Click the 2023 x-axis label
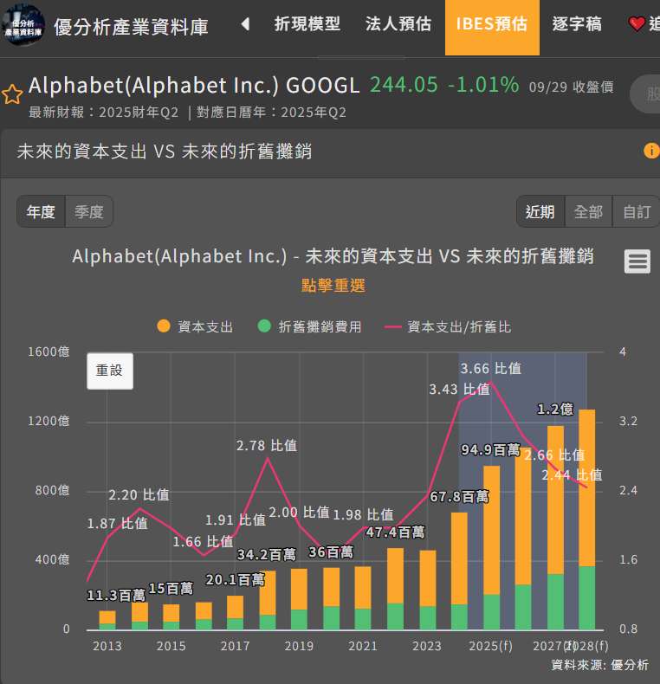Viewport: 660px width, 684px height. [427, 646]
